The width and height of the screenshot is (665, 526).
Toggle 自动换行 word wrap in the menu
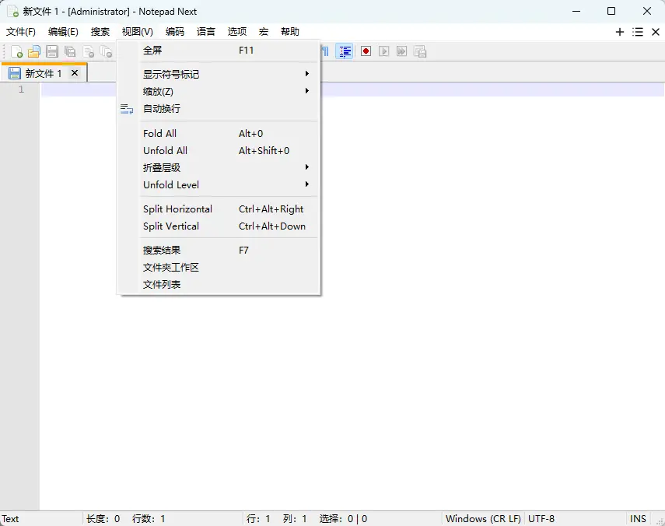pos(219,109)
